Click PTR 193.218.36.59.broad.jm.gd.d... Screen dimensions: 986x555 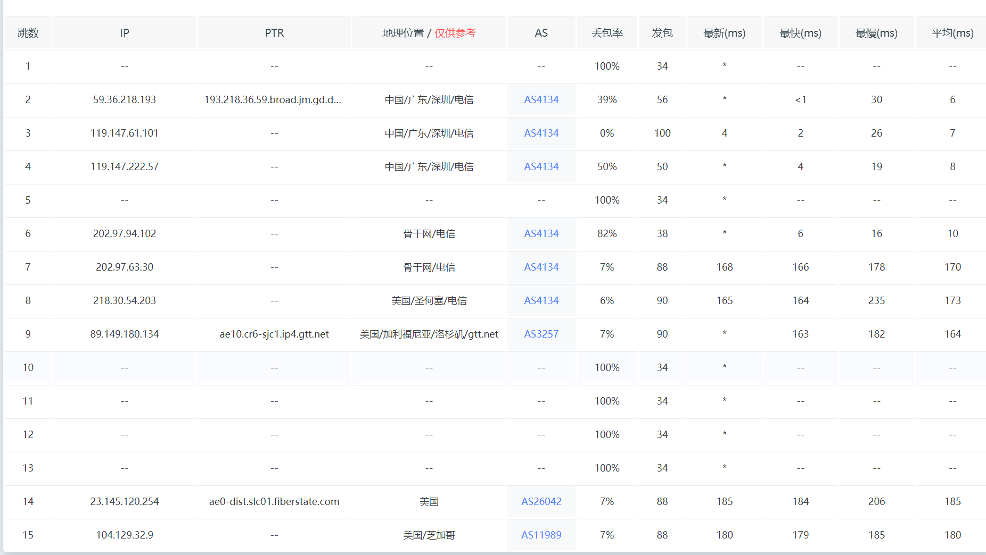point(273,99)
